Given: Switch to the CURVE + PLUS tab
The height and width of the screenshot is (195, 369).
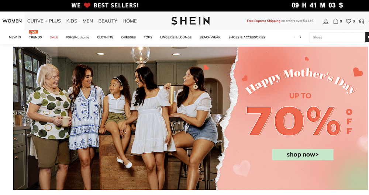Looking at the screenshot, I should point(44,21).
